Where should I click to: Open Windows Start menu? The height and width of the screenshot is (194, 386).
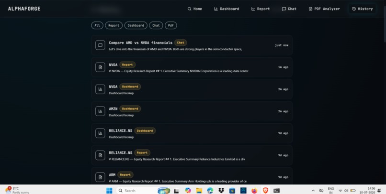pos(109,191)
